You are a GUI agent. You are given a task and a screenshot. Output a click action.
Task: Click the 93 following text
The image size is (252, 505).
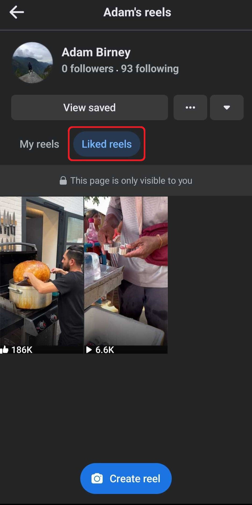[x=150, y=69]
